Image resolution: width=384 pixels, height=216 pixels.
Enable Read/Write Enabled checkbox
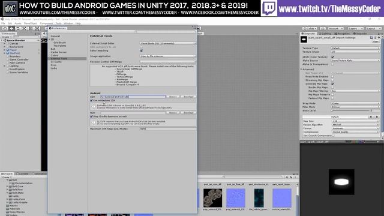coord(332,77)
